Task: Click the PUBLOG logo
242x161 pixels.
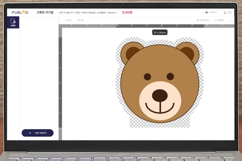Action: point(20,12)
